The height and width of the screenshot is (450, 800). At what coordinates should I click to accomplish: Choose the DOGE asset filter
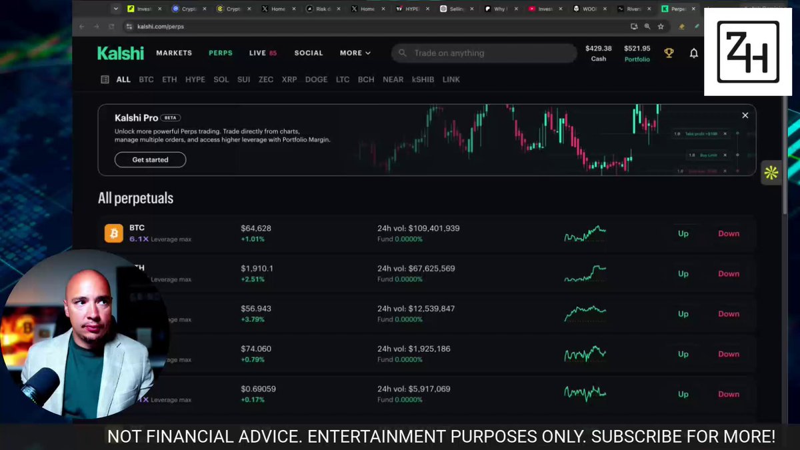[x=317, y=79]
